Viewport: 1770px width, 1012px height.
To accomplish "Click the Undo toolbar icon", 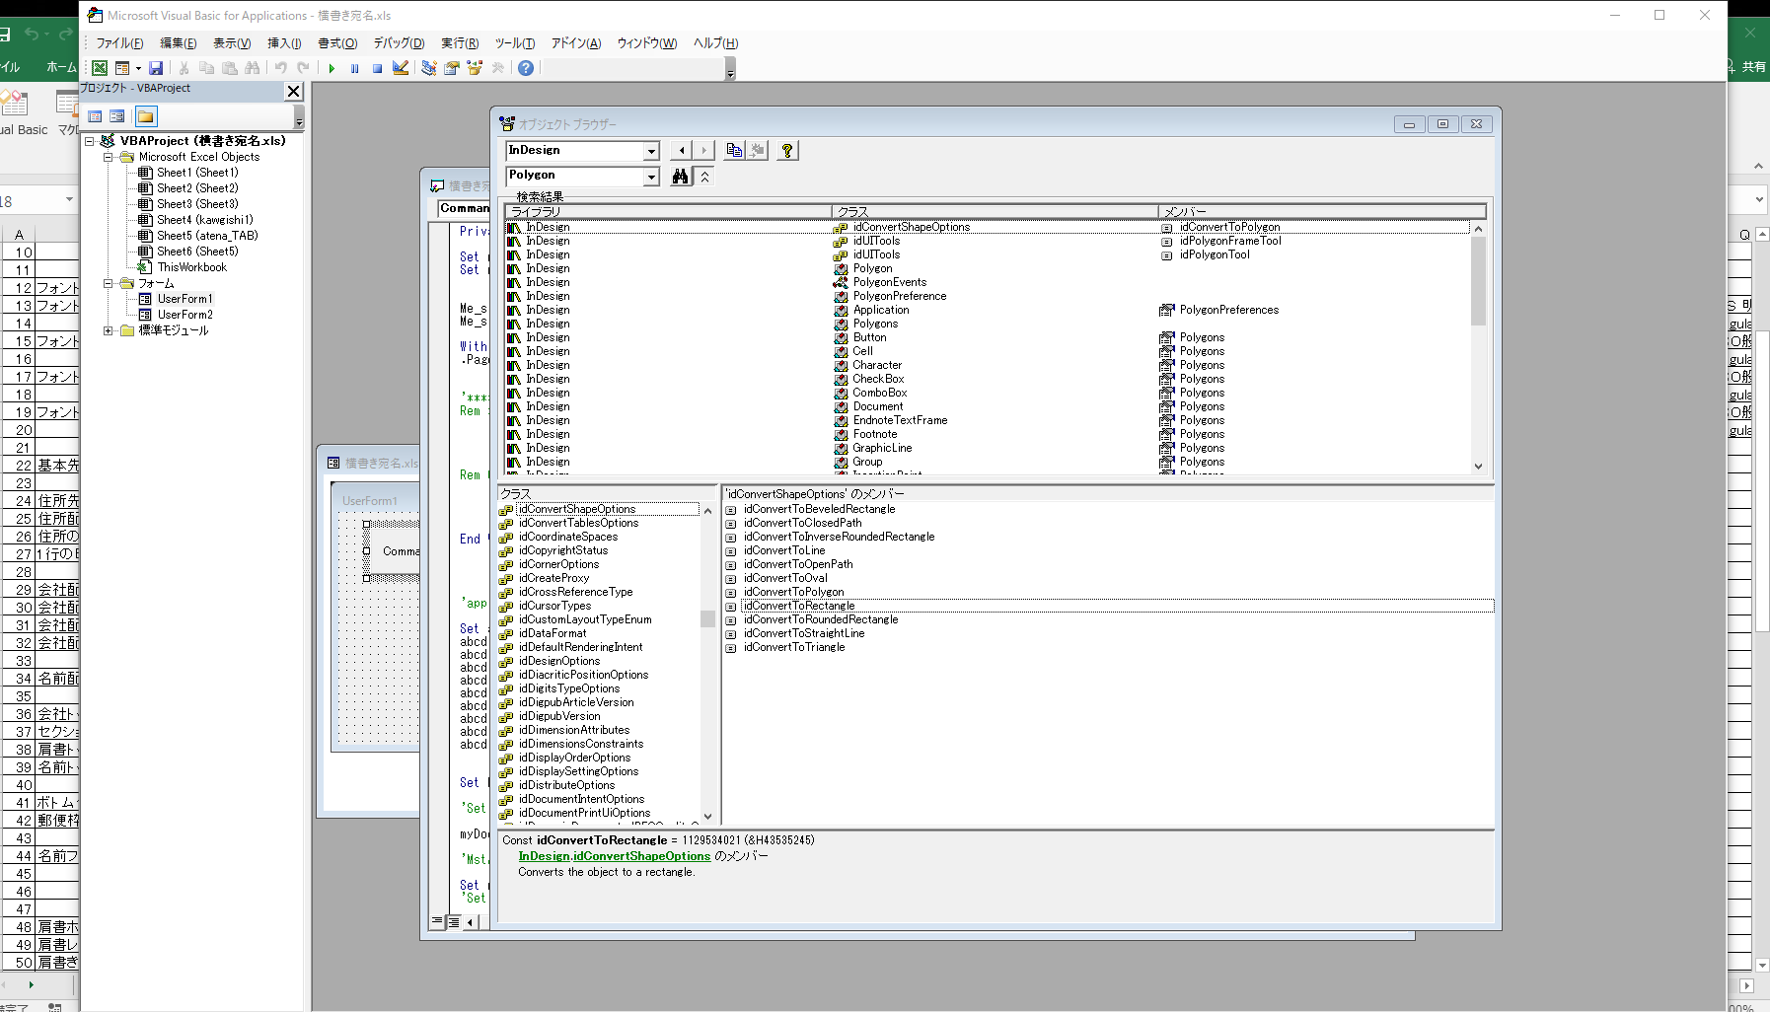I will point(281,68).
